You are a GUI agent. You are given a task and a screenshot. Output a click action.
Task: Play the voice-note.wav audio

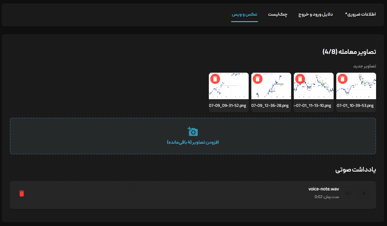coord(364,193)
